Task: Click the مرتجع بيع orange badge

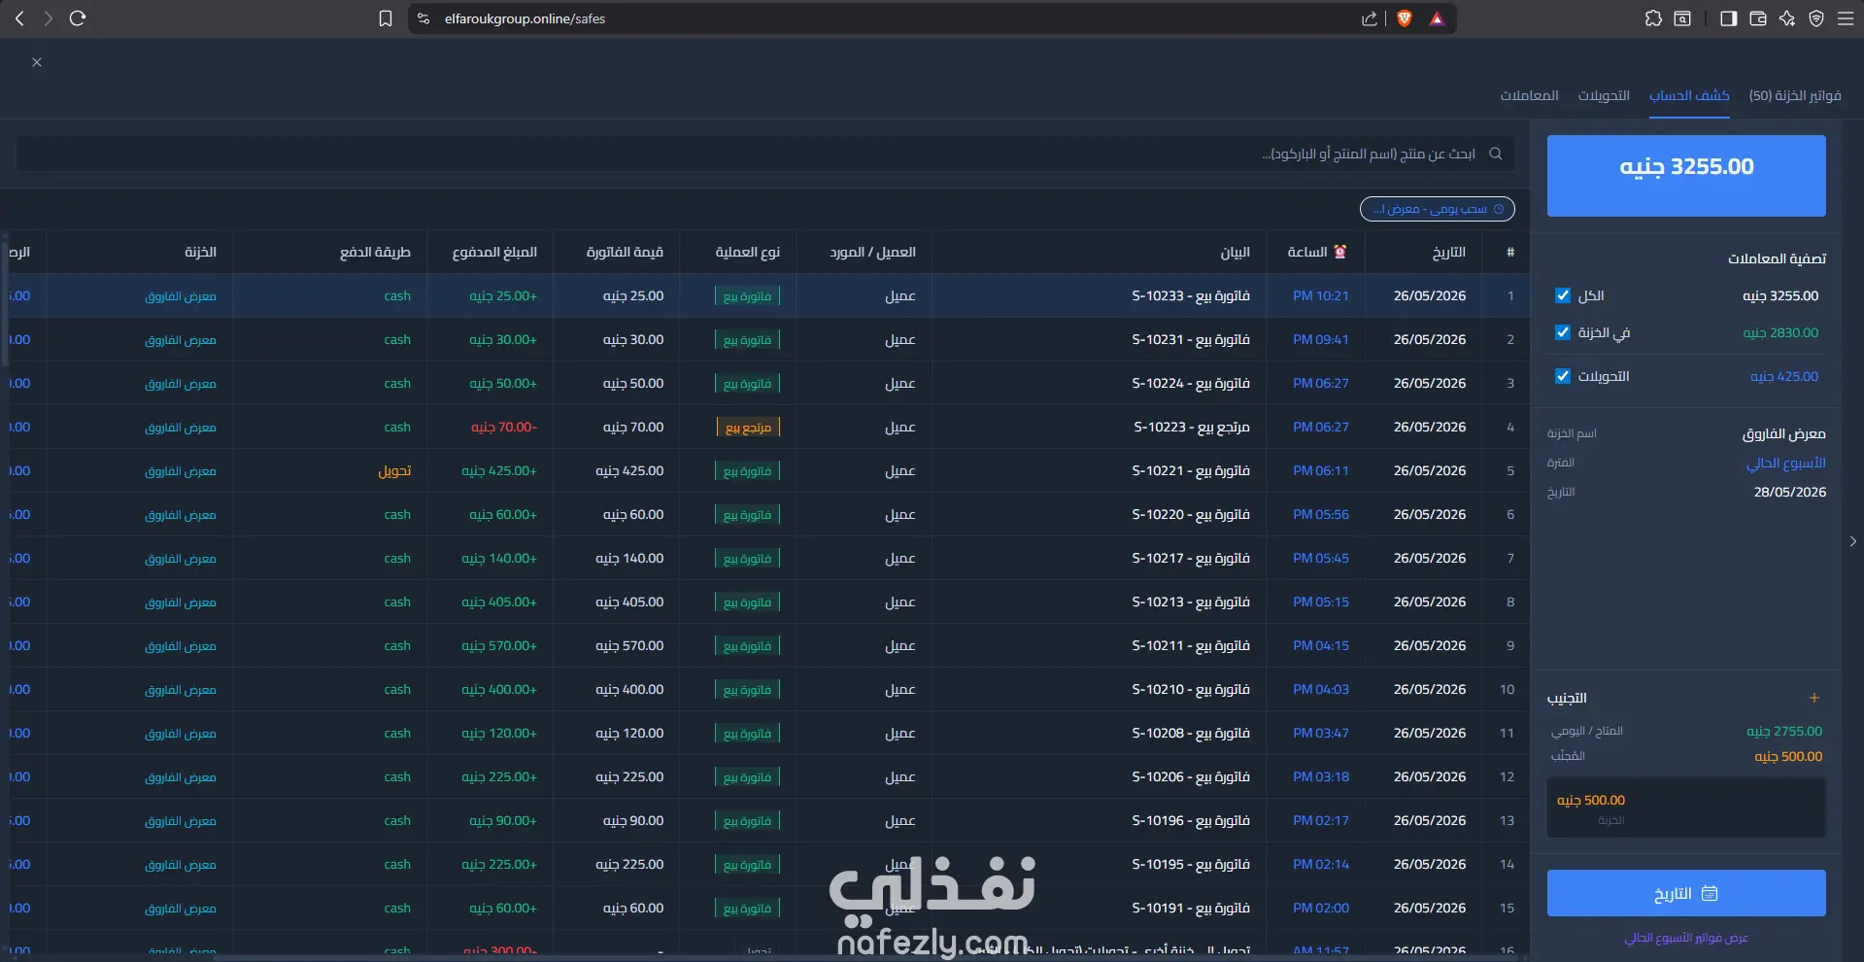Action: pos(748,427)
